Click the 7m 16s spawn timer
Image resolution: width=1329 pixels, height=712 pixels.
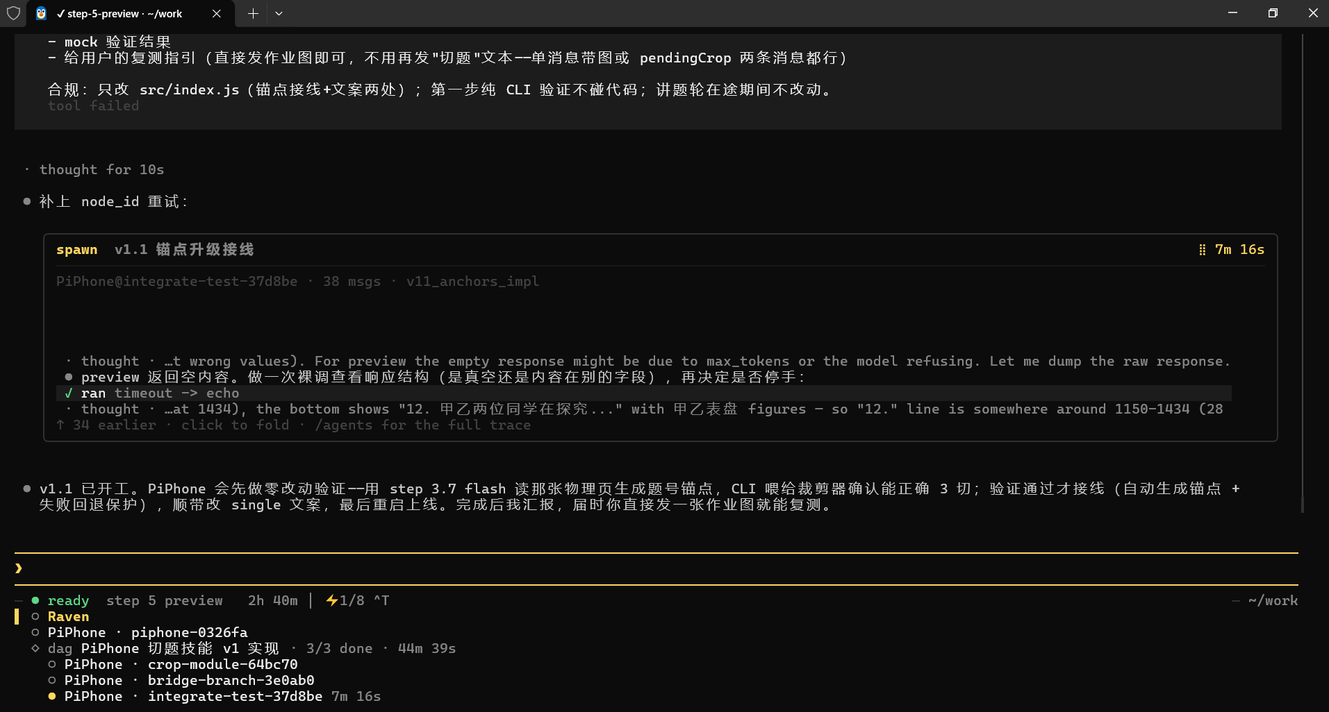coord(1239,249)
